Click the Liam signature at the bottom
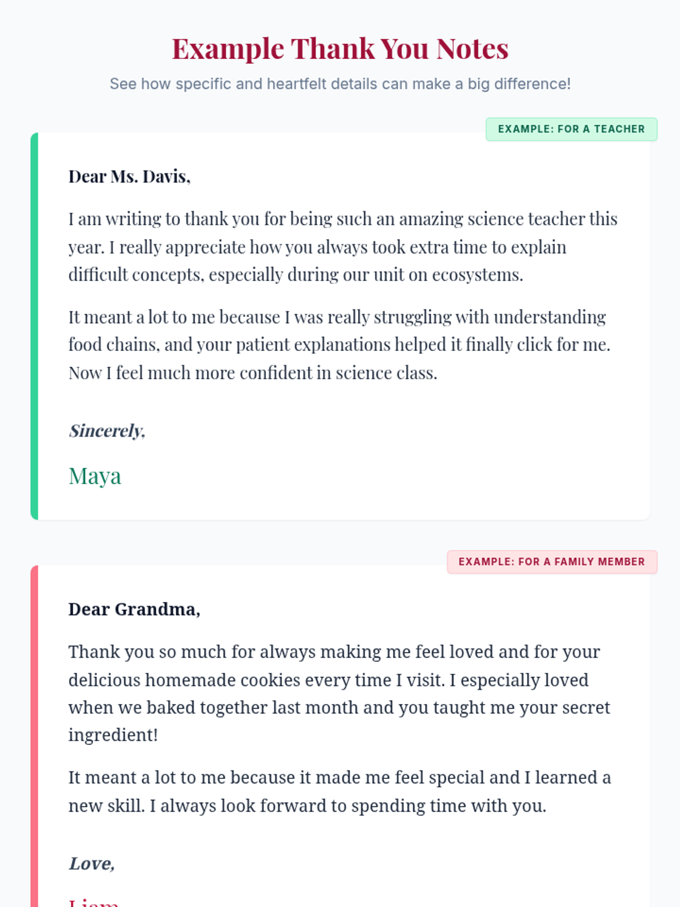680x907 pixels. point(93,901)
